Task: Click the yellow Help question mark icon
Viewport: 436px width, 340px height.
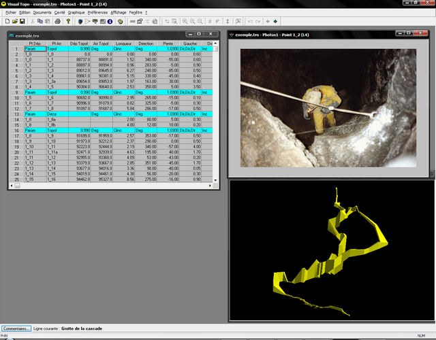Action: pyautogui.click(x=68, y=21)
